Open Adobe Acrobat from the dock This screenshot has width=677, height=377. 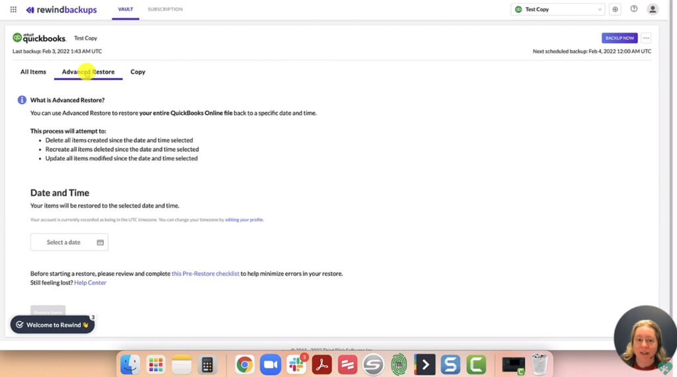click(x=322, y=364)
